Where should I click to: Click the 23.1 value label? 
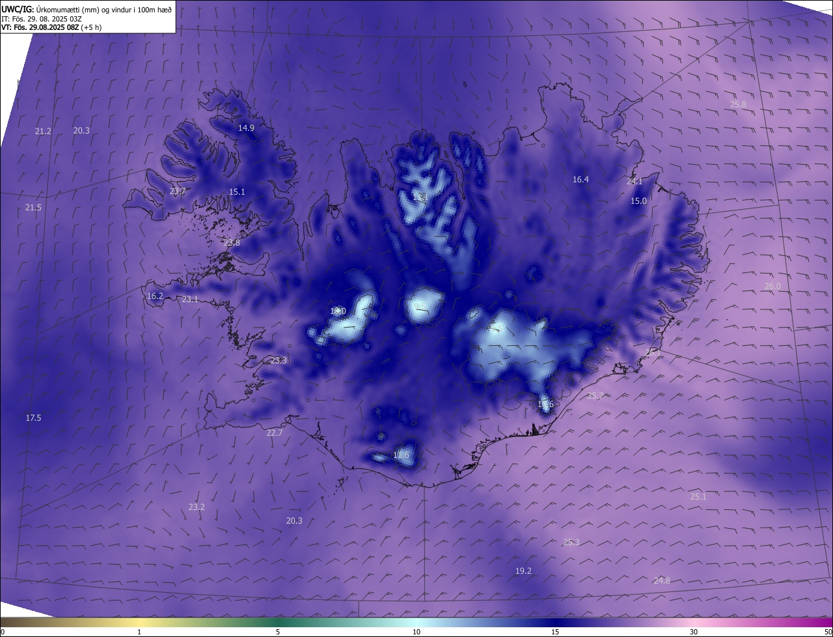click(190, 299)
